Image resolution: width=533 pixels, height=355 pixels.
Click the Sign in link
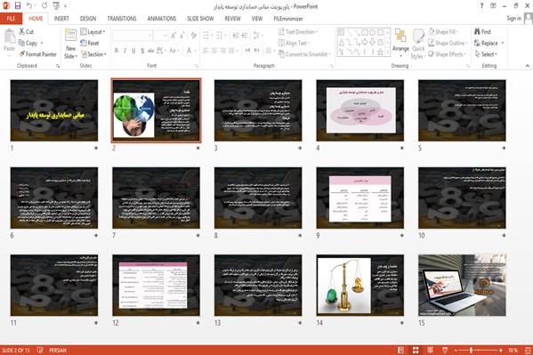coord(513,19)
